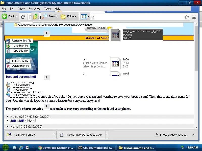Click Copy this file
This screenshot has width=202, height=151.
20,51
